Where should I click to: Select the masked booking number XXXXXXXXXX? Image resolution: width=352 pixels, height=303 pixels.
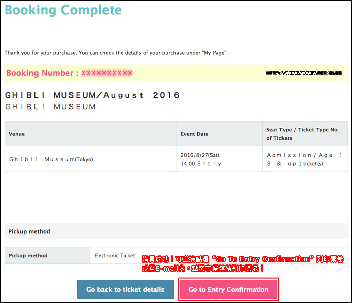click(107, 73)
